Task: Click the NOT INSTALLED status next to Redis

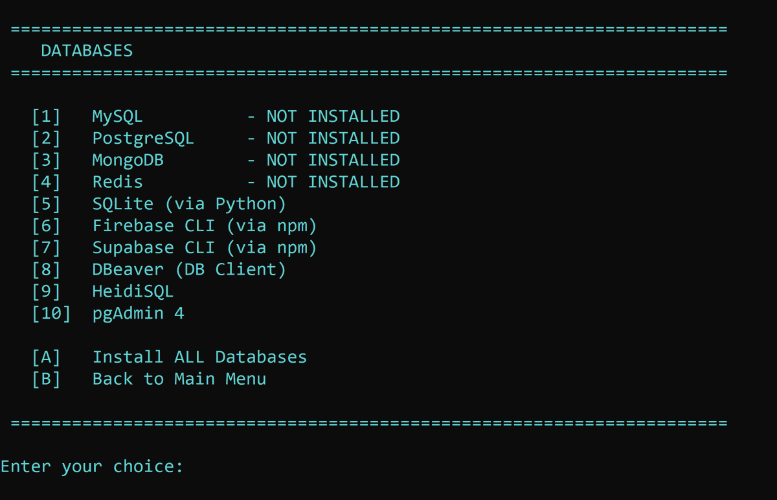Action: (x=333, y=182)
